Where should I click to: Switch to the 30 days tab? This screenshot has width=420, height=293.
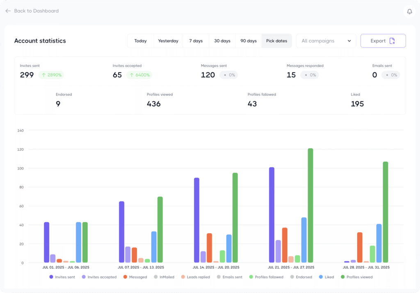point(222,41)
